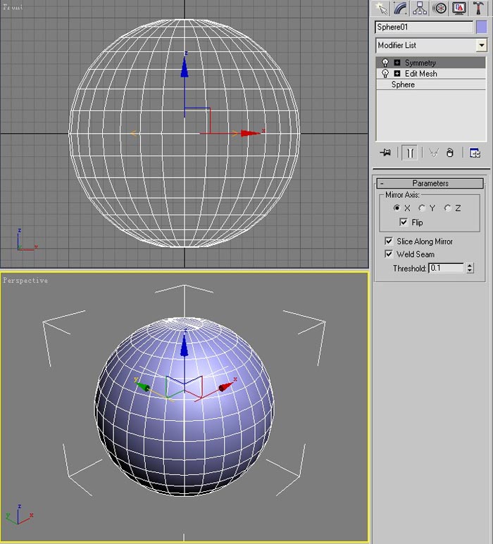
Task: Toggle Weld Seam checkbox
Action: pyautogui.click(x=389, y=254)
